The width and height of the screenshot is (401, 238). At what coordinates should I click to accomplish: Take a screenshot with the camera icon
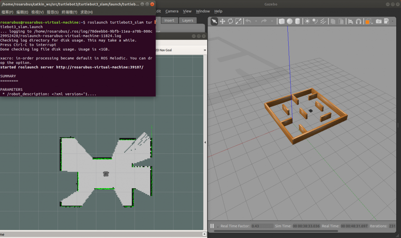point(379,21)
